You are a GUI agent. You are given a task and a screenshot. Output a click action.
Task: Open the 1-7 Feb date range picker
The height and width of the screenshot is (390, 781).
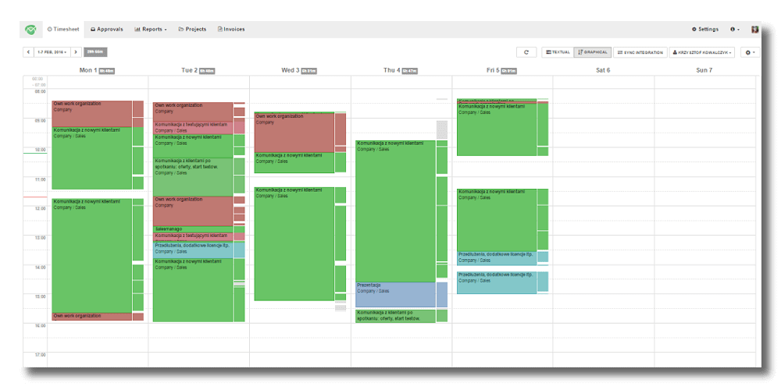pos(52,51)
